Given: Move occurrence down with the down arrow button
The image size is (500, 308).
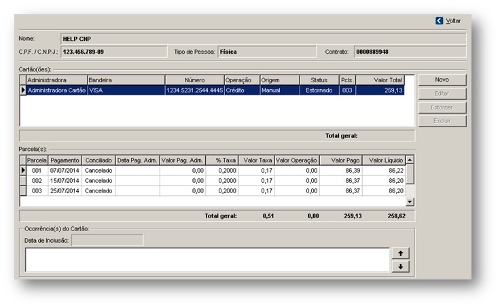Looking at the screenshot, I should tap(401, 267).
